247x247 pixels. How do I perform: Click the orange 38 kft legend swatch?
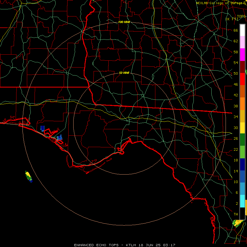(x=242, y=103)
